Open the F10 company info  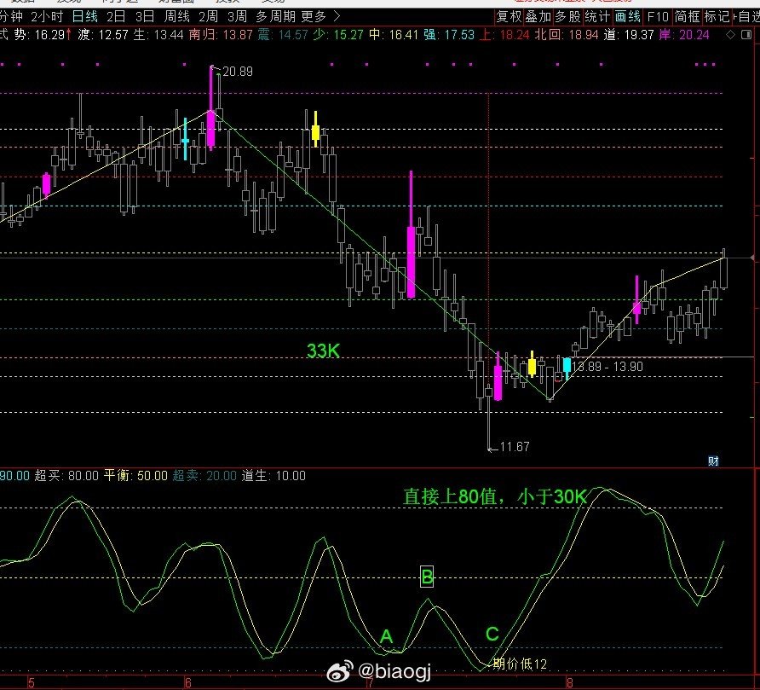coord(658,17)
